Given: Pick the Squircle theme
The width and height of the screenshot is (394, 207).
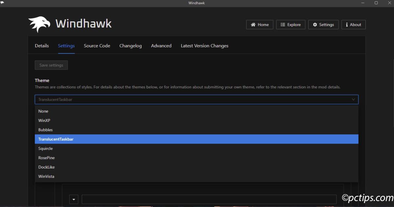Looking at the screenshot, I should tap(196, 149).
